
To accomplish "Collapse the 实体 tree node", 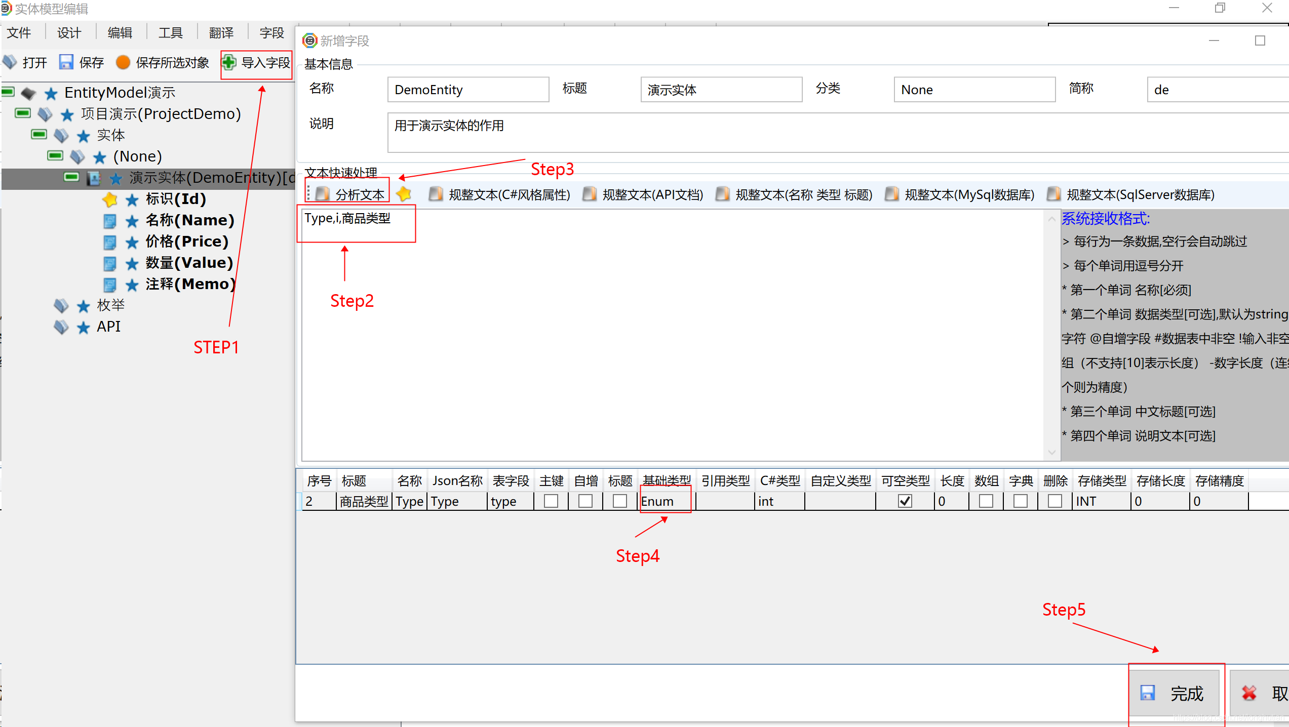I will click(x=39, y=134).
